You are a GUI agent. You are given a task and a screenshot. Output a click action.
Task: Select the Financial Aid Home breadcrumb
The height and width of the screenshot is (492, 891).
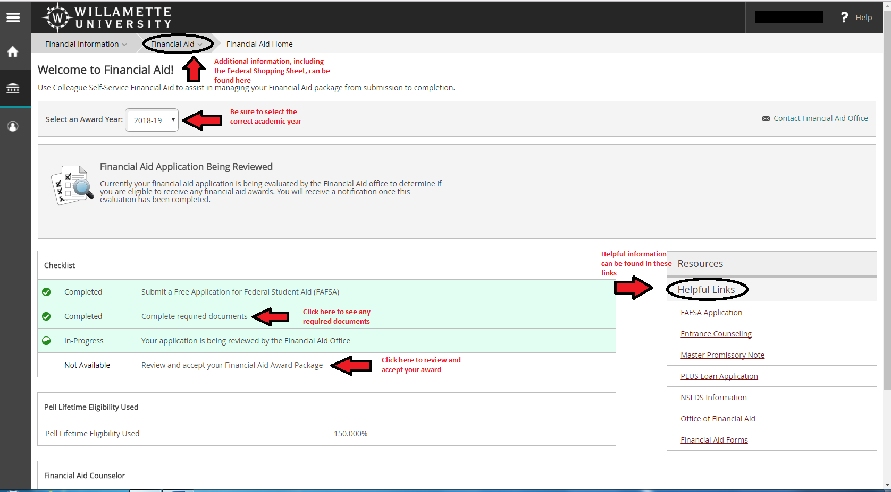[x=259, y=44]
